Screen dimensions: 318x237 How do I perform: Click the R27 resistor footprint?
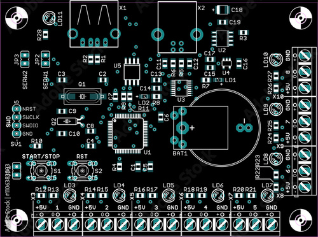point(276,76)
